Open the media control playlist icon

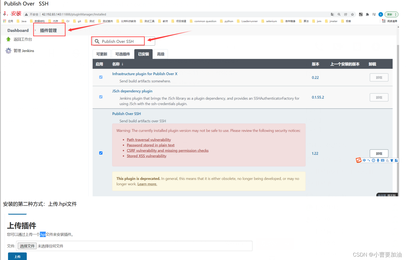(x=374, y=14)
